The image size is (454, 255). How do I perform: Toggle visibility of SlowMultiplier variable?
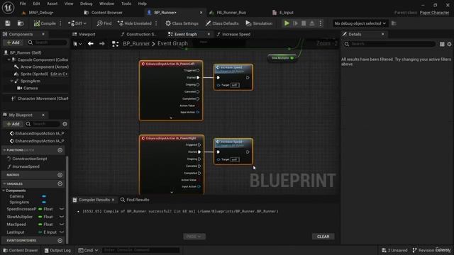click(62, 217)
